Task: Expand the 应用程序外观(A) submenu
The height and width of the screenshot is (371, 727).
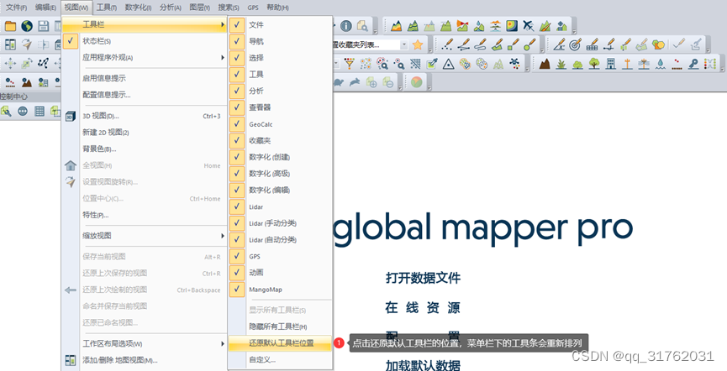Action: [x=144, y=58]
